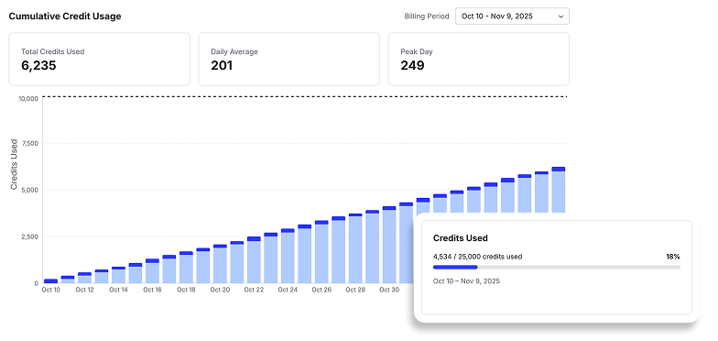Click the Oct 14 bar in chart
The image size is (718, 341).
point(119,275)
